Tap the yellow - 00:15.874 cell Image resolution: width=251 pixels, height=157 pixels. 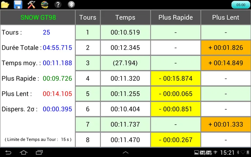(x=176, y=78)
